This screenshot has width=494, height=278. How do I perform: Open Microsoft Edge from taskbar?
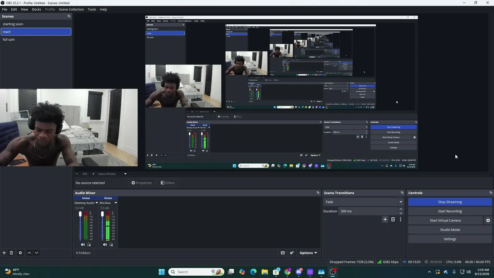(x=253, y=272)
